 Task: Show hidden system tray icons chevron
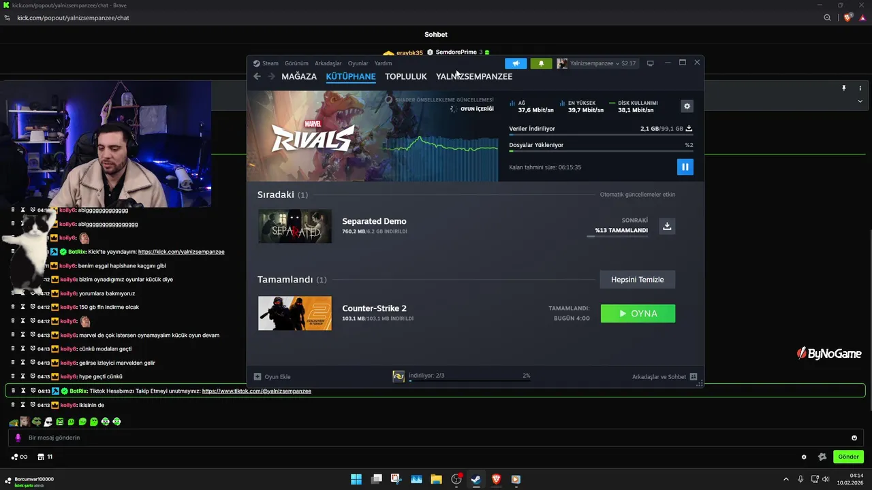click(785, 479)
